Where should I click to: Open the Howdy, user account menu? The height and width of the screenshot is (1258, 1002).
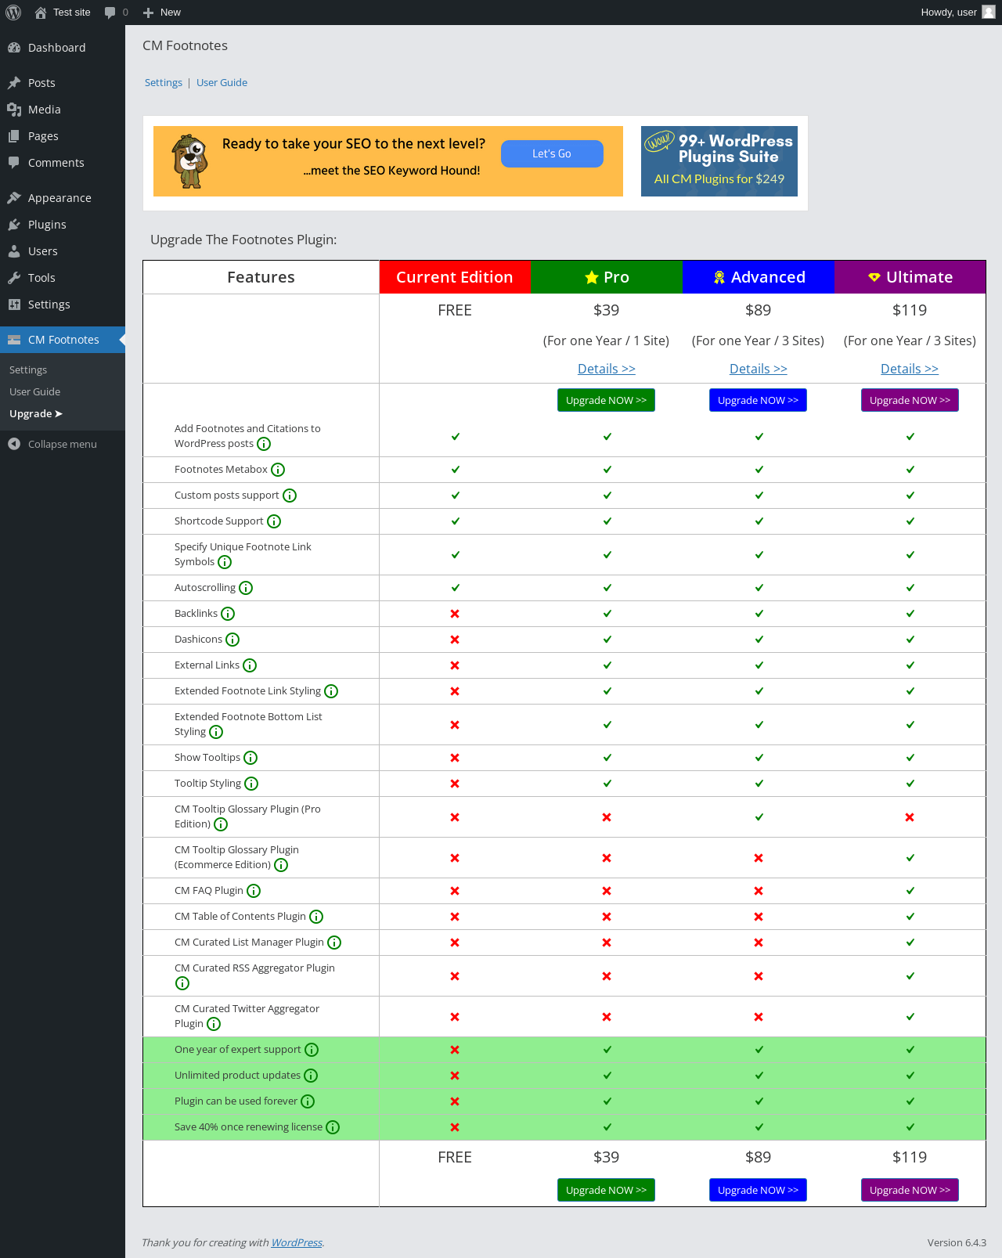pos(957,13)
